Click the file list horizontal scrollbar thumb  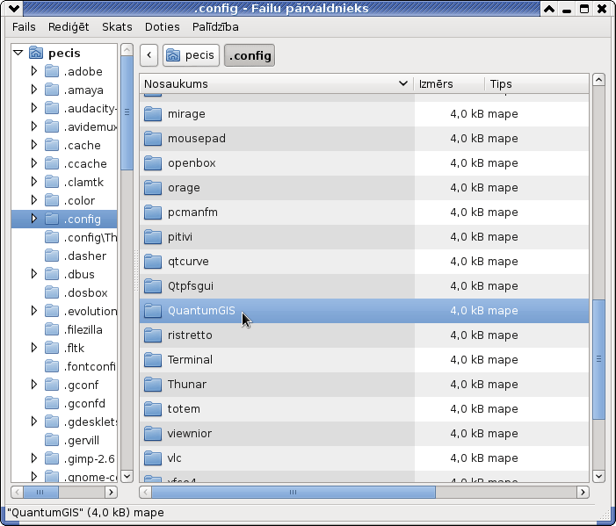294,493
